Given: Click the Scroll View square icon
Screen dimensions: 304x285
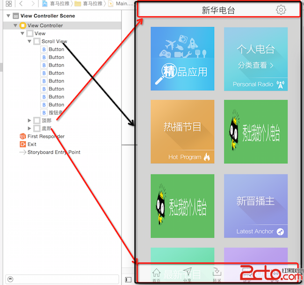Looking at the screenshot, I should (x=37, y=41).
